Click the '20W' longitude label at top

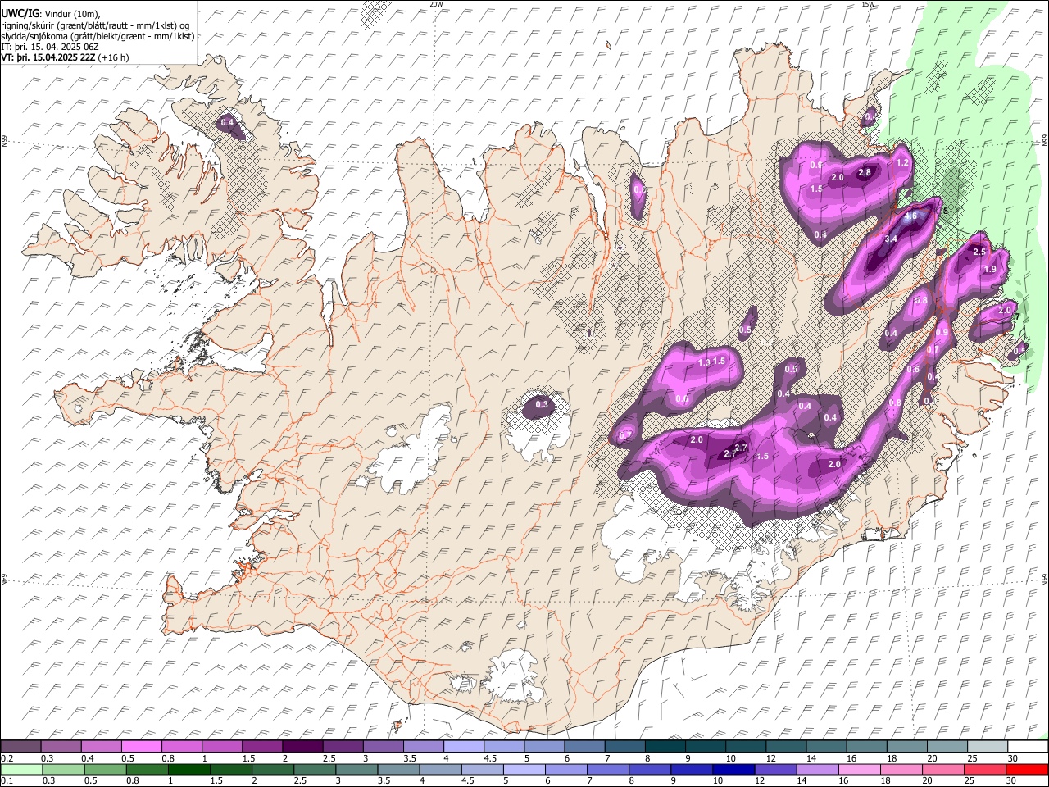coord(436,4)
